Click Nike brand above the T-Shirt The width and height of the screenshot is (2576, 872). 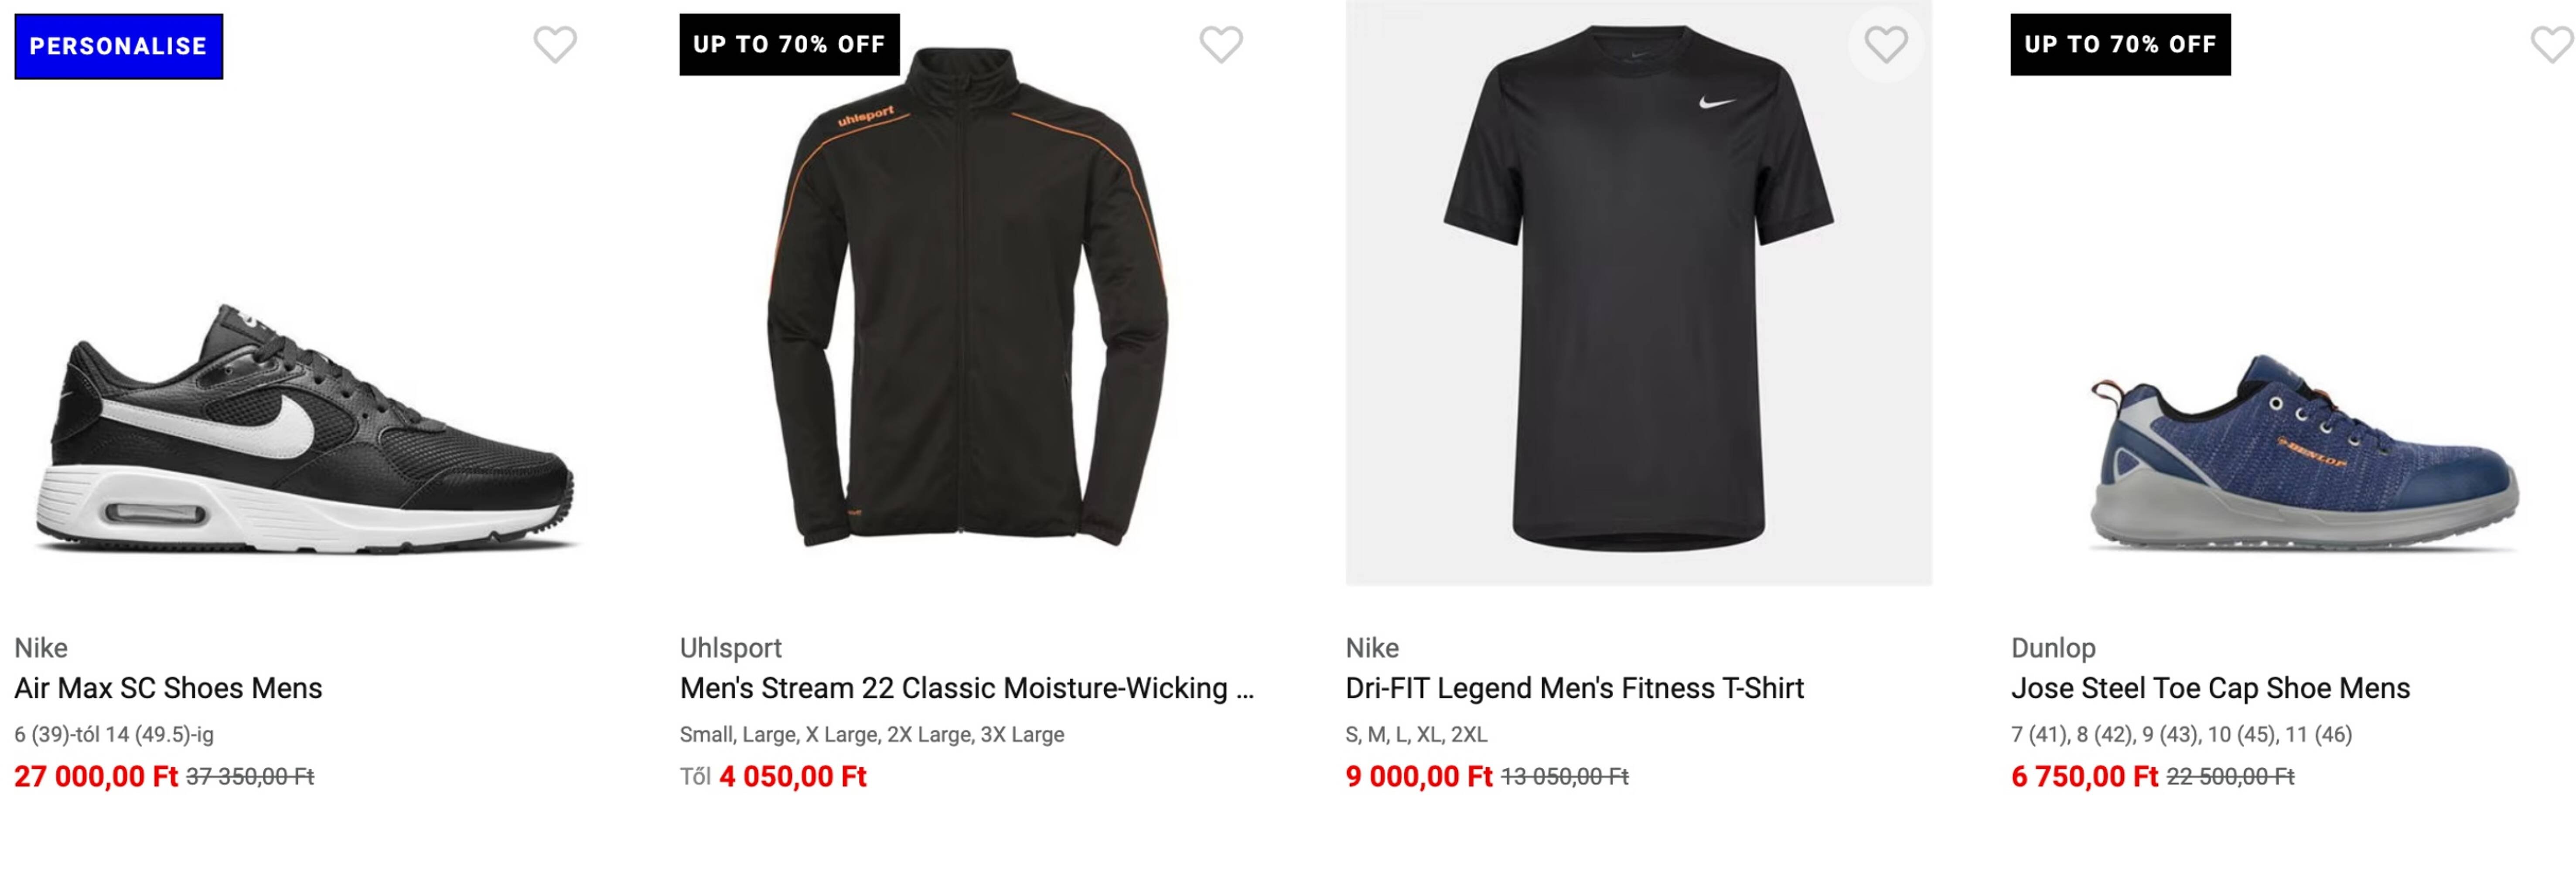point(1371,648)
